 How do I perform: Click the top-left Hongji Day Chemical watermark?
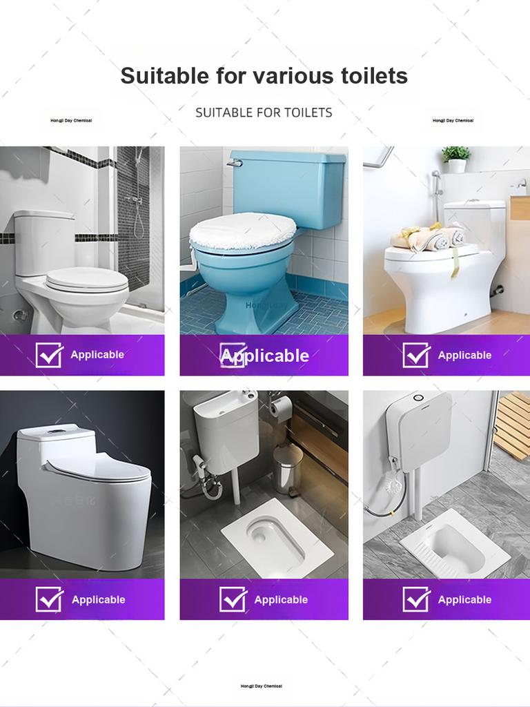pos(71,120)
